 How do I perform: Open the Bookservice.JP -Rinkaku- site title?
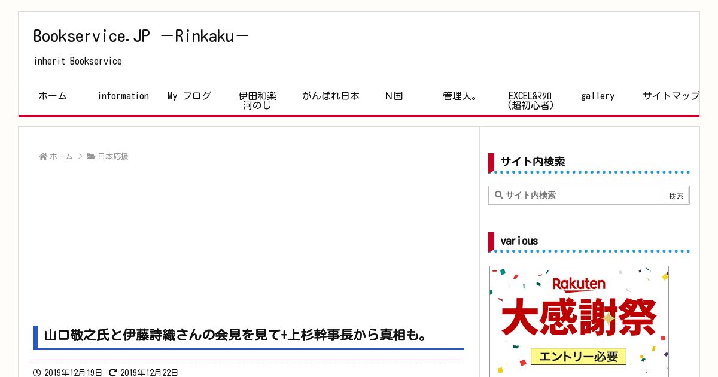(141, 36)
